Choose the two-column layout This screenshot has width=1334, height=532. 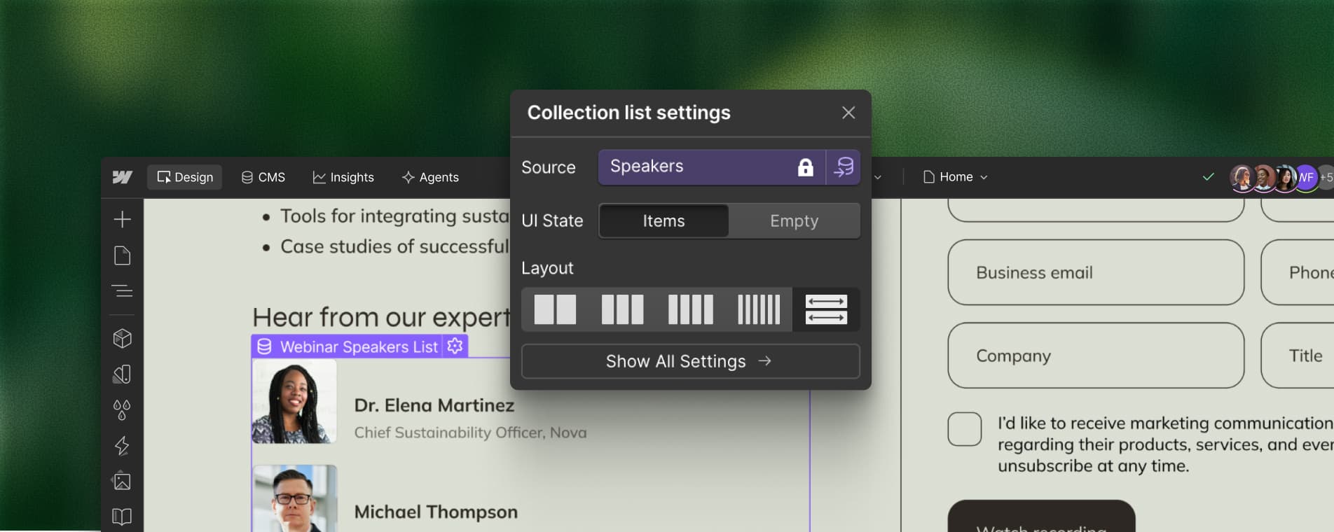coord(555,309)
